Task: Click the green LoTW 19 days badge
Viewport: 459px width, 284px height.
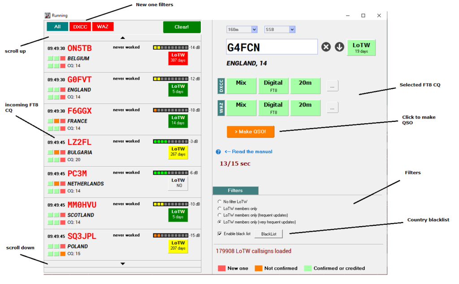Action: click(x=361, y=47)
